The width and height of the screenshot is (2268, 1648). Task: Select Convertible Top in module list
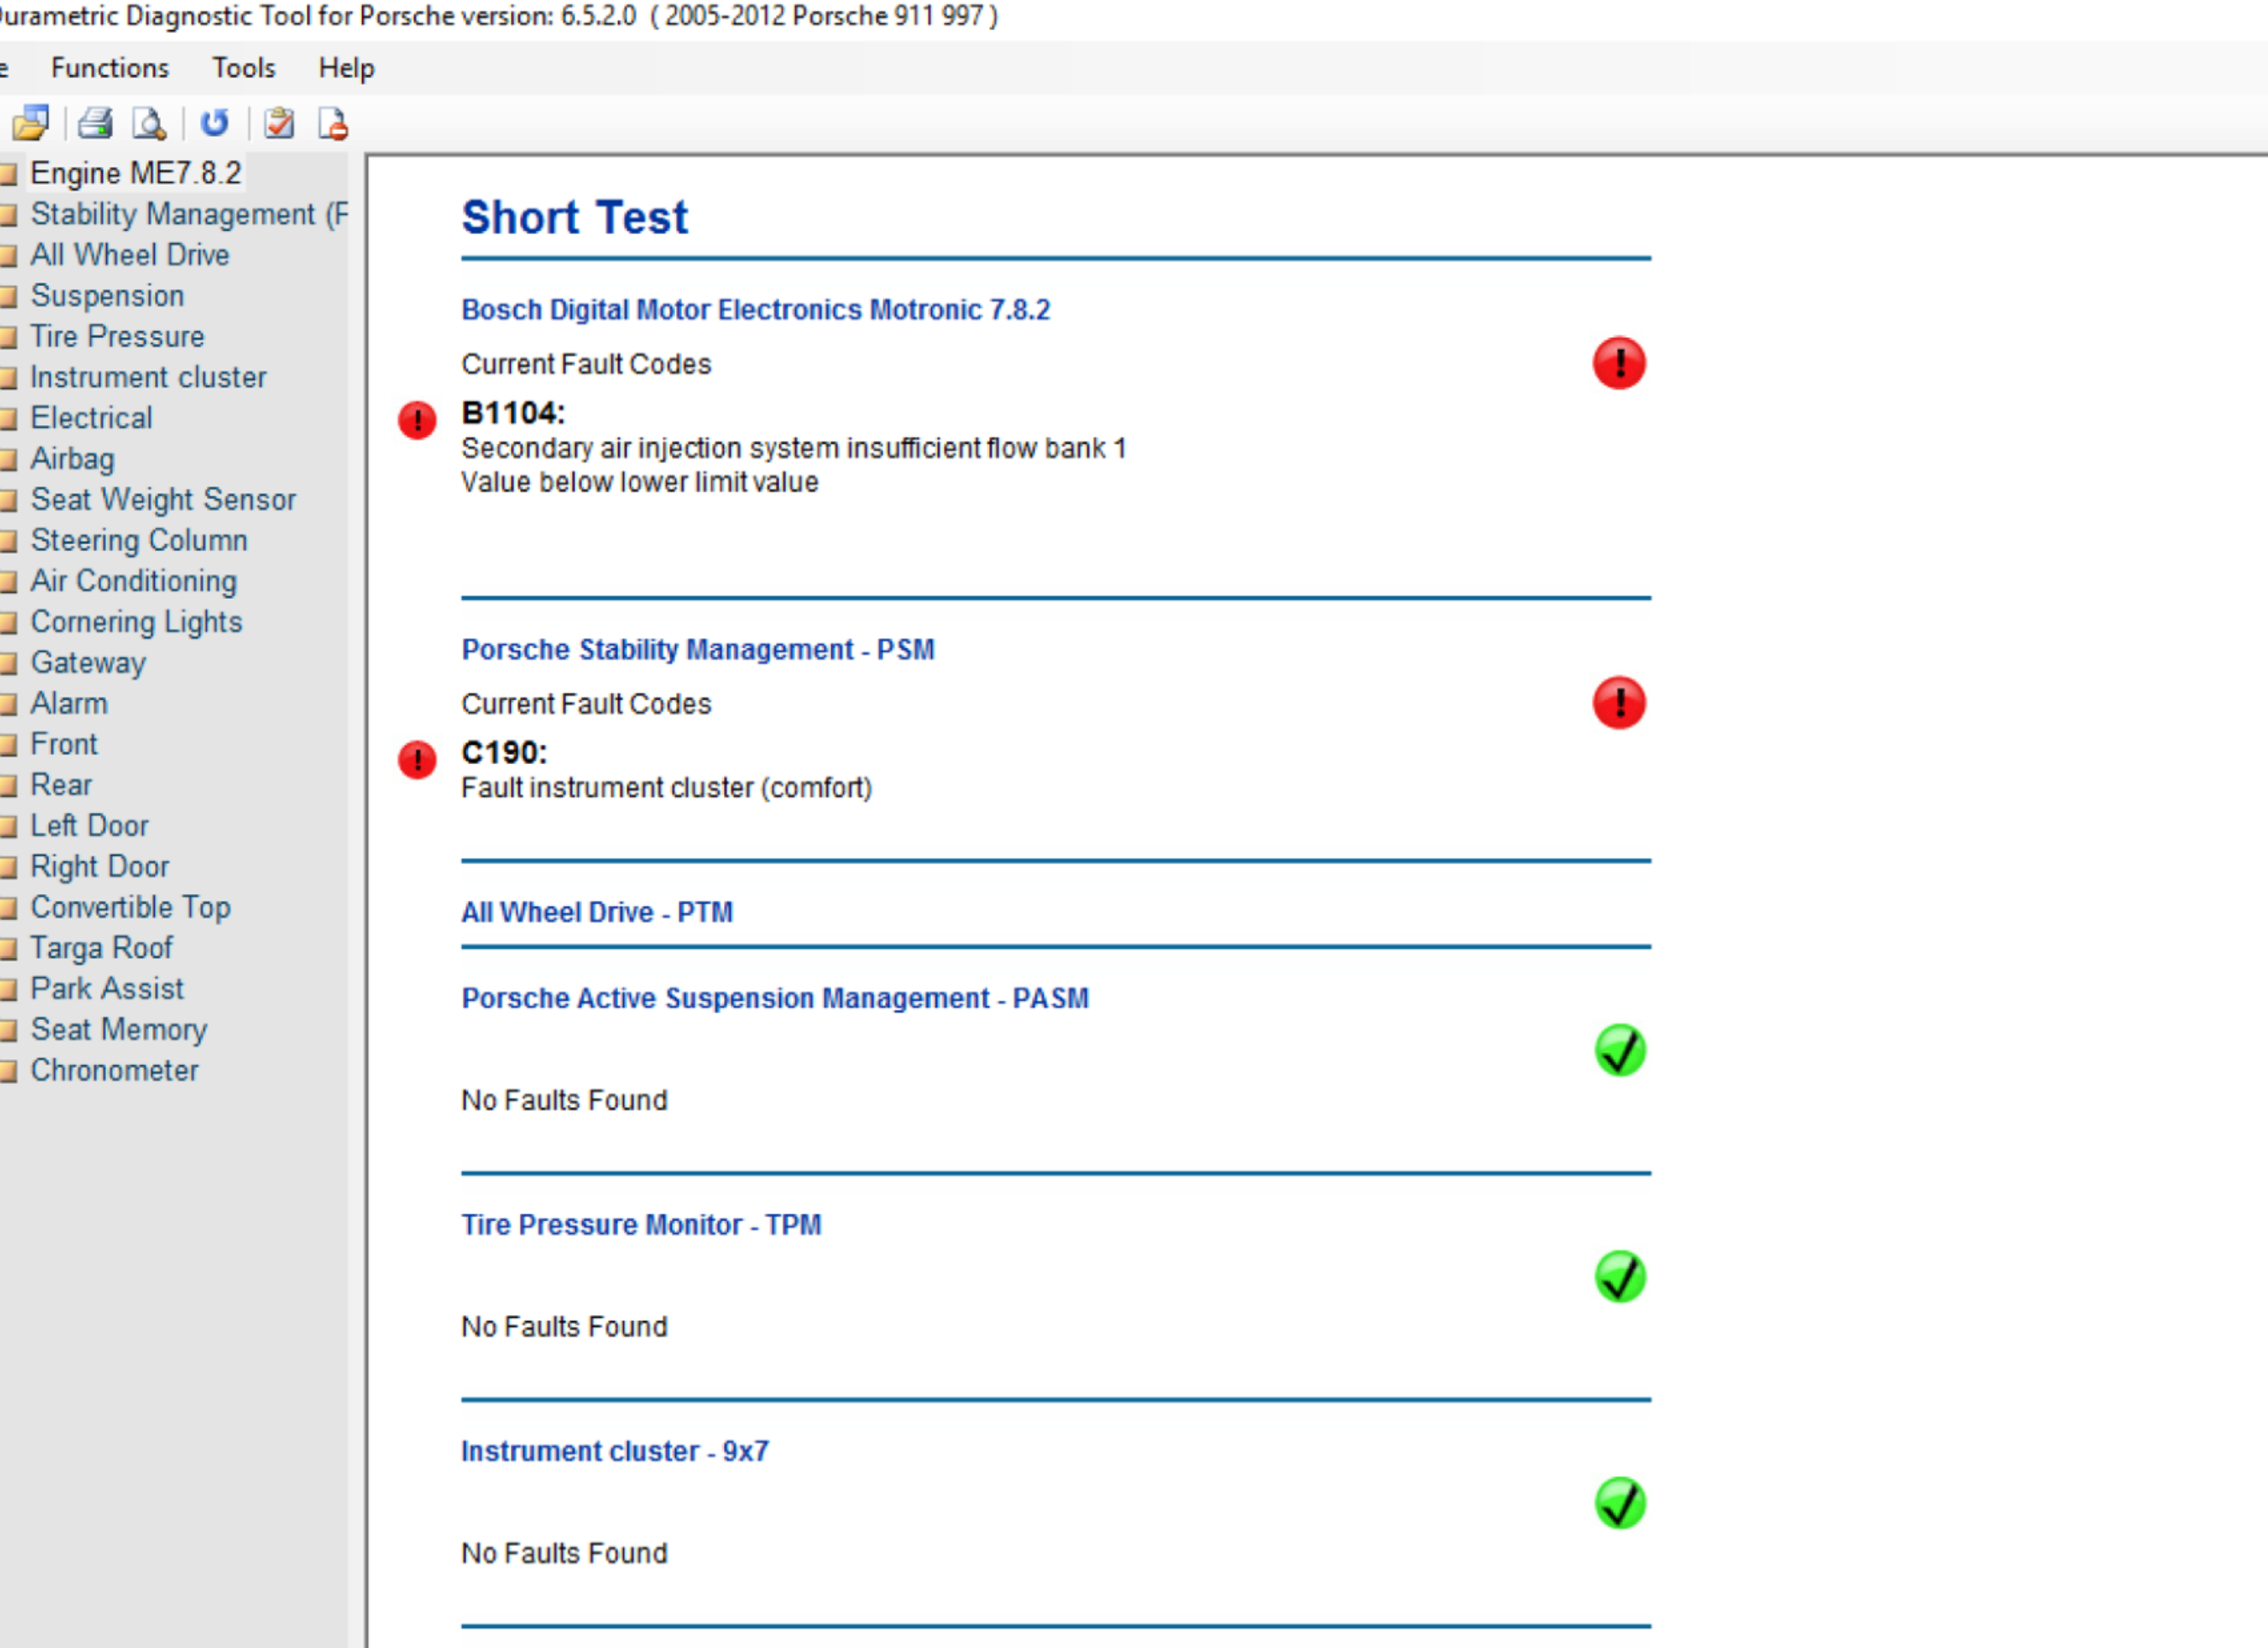130,907
